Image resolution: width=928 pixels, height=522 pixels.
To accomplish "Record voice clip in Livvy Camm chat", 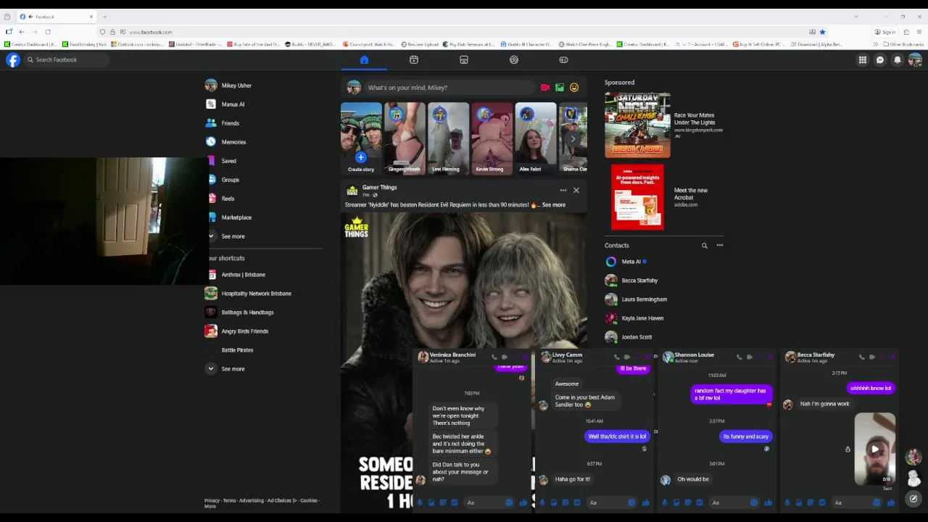I will (542, 502).
